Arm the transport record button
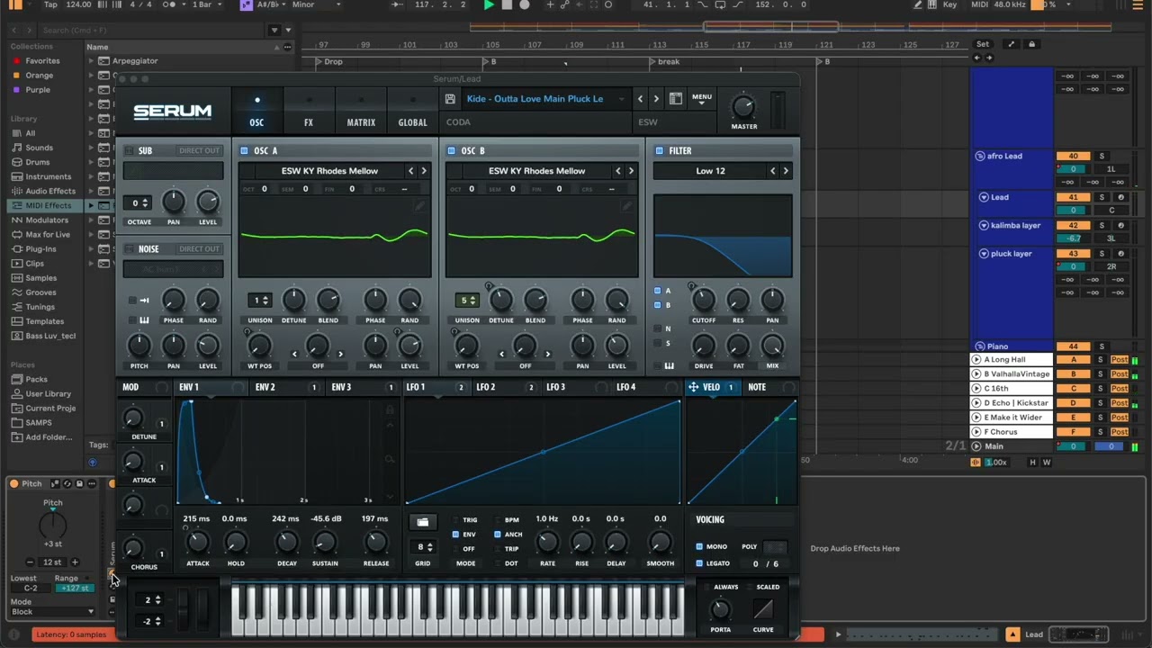Image resolution: width=1152 pixels, height=648 pixels. 524,4
